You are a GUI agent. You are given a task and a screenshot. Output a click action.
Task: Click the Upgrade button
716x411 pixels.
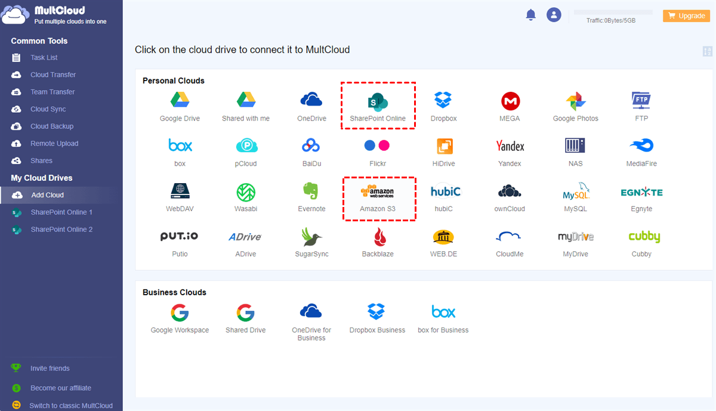pyautogui.click(x=686, y=16)
